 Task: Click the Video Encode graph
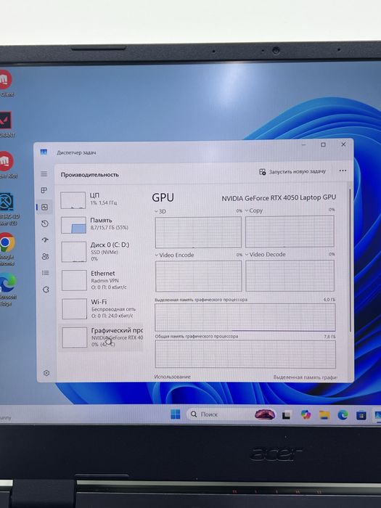[199, 276]
